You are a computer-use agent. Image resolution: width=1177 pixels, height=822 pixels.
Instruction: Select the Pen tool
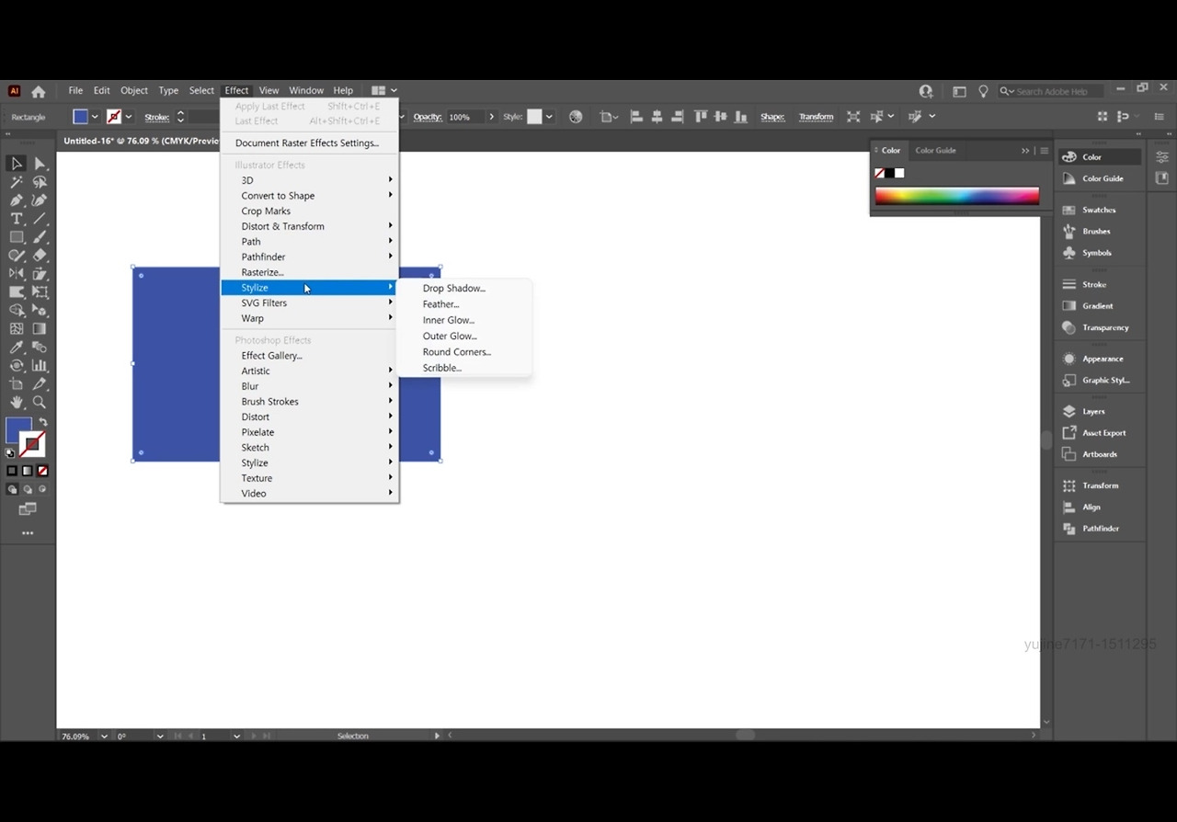[x=17, y=200]
